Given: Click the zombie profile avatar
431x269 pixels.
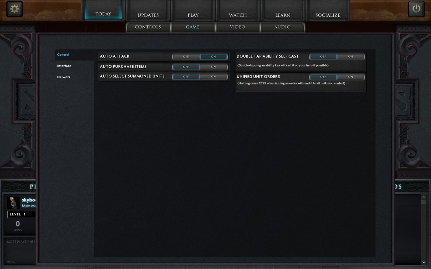Looking at the screenshot, I should tap(13, 203).
